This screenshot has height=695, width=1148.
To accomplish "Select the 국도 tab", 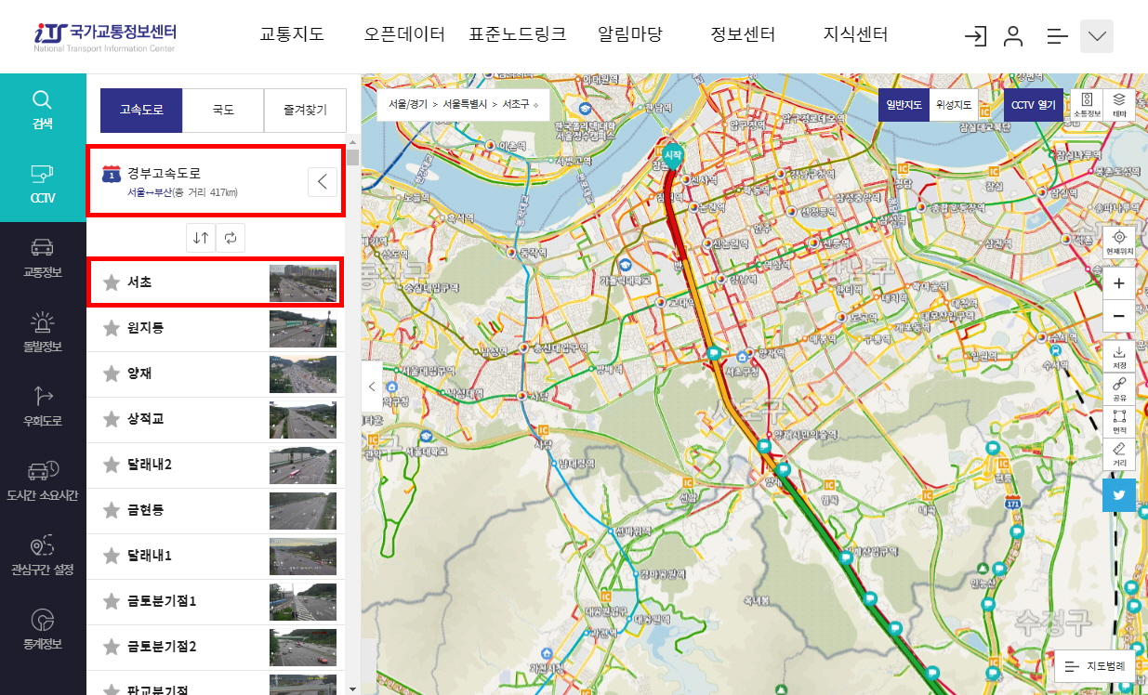I will 223,110.
